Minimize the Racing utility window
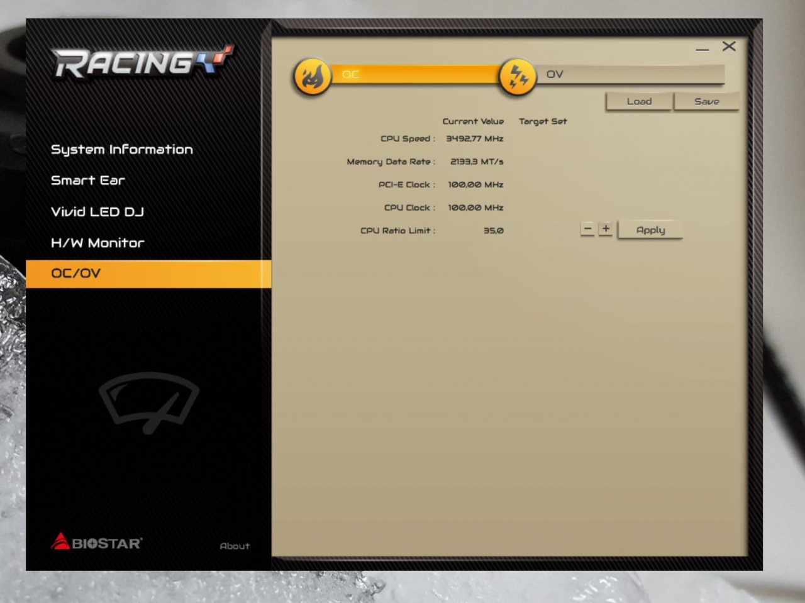805x603 pixels. coord(702,48)
